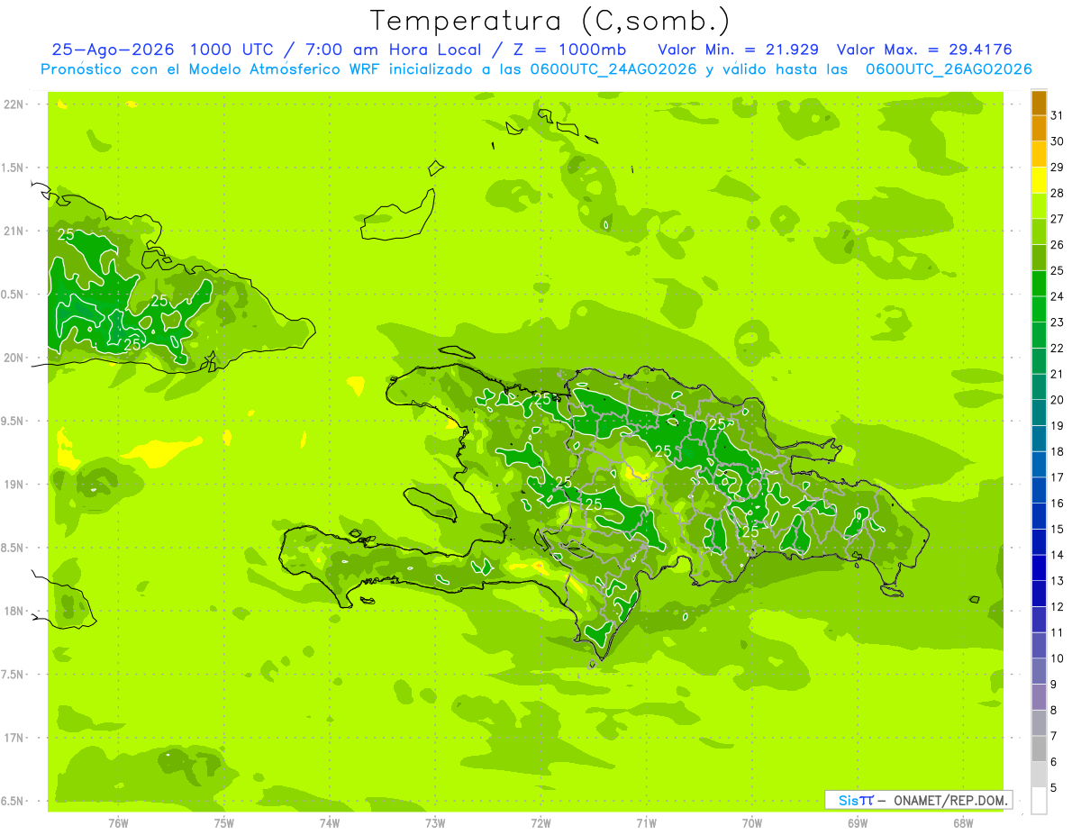Click the 74W longitude axis label
Image resolution: width=1081 pixels, height=835 pixels.
click(x=330, y=822)
